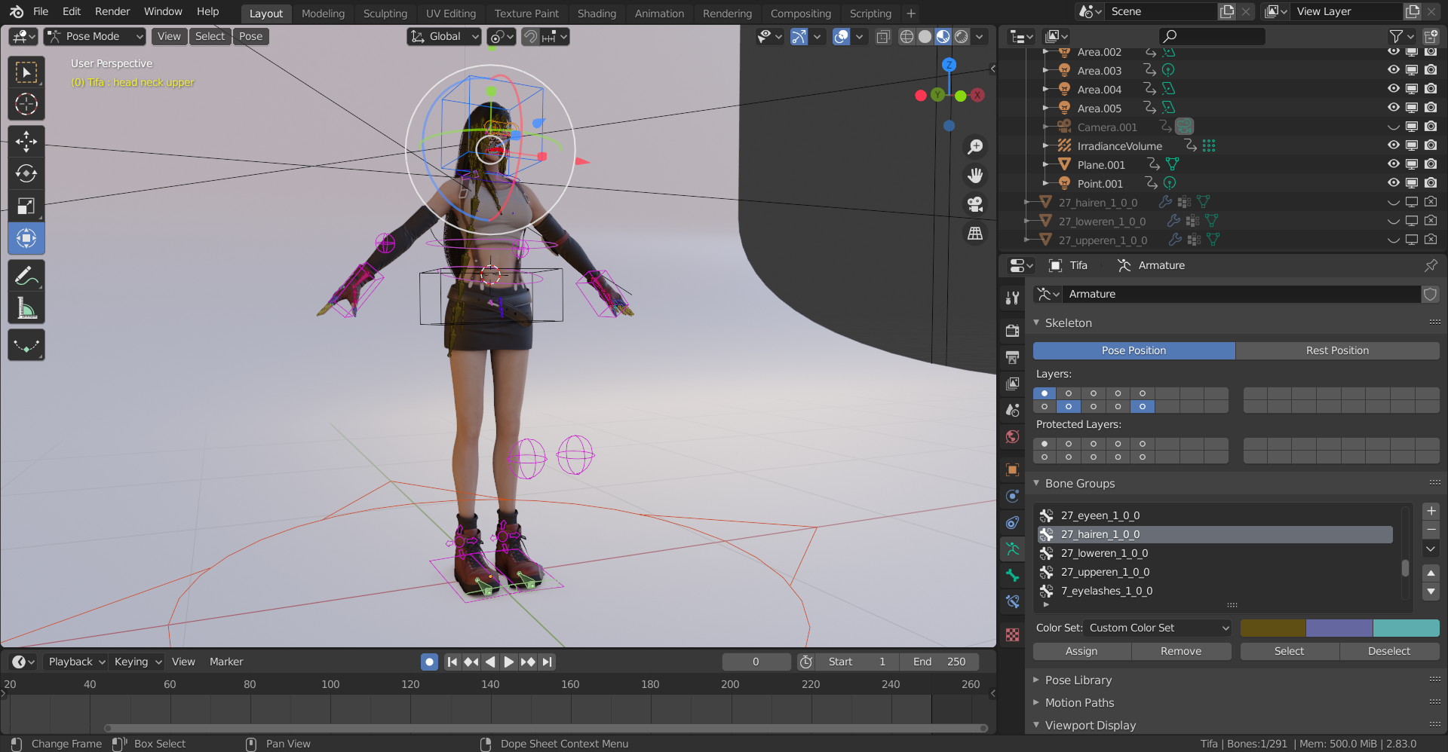This screenshot has width=1448, height=752.
Task: Click the 3D cursor tool
Action: coord(26,104)
